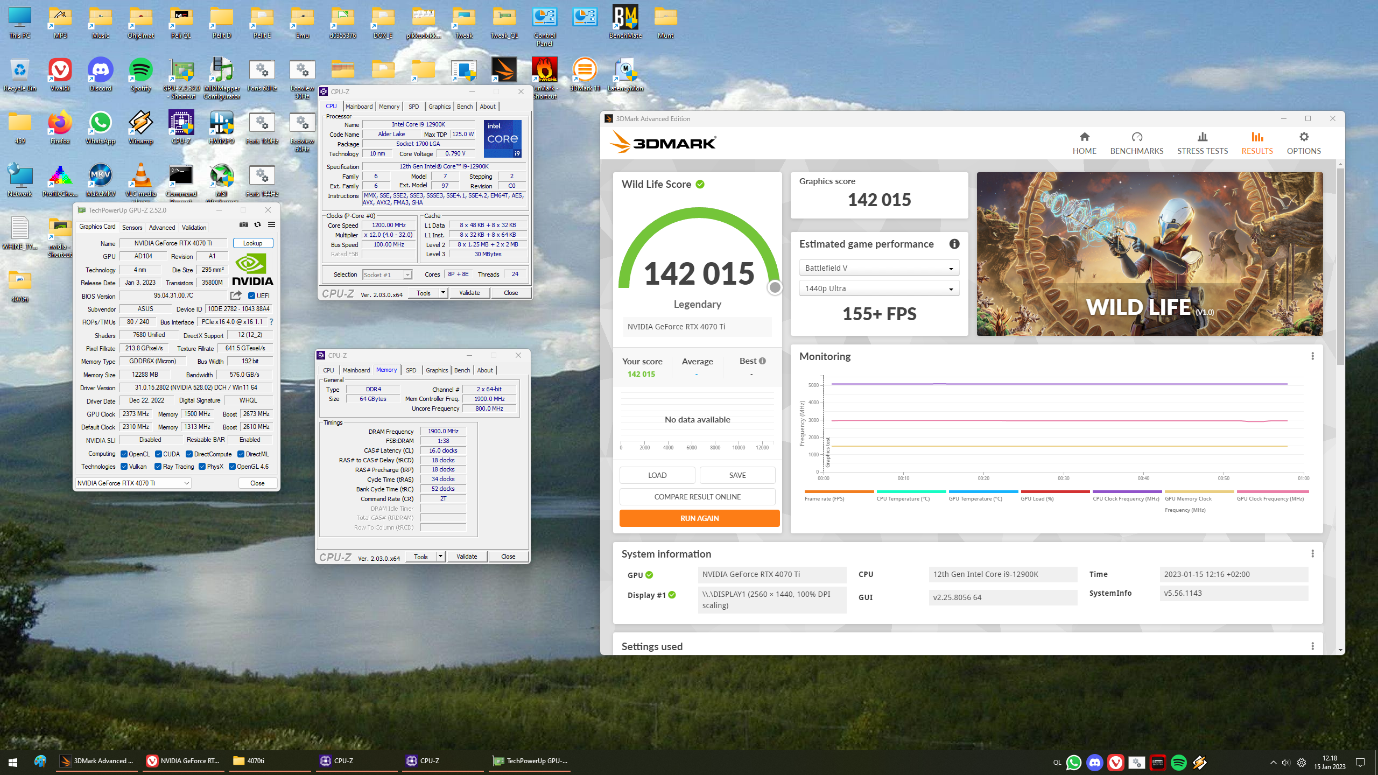
Task: Switch to SPD tab in upper CPU-Z
Action: point(413,107)
